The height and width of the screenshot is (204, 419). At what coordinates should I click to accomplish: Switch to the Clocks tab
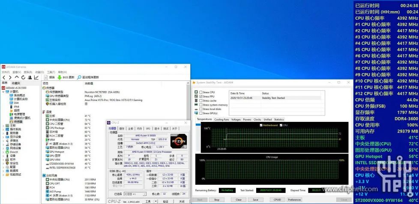pos(257,119)
